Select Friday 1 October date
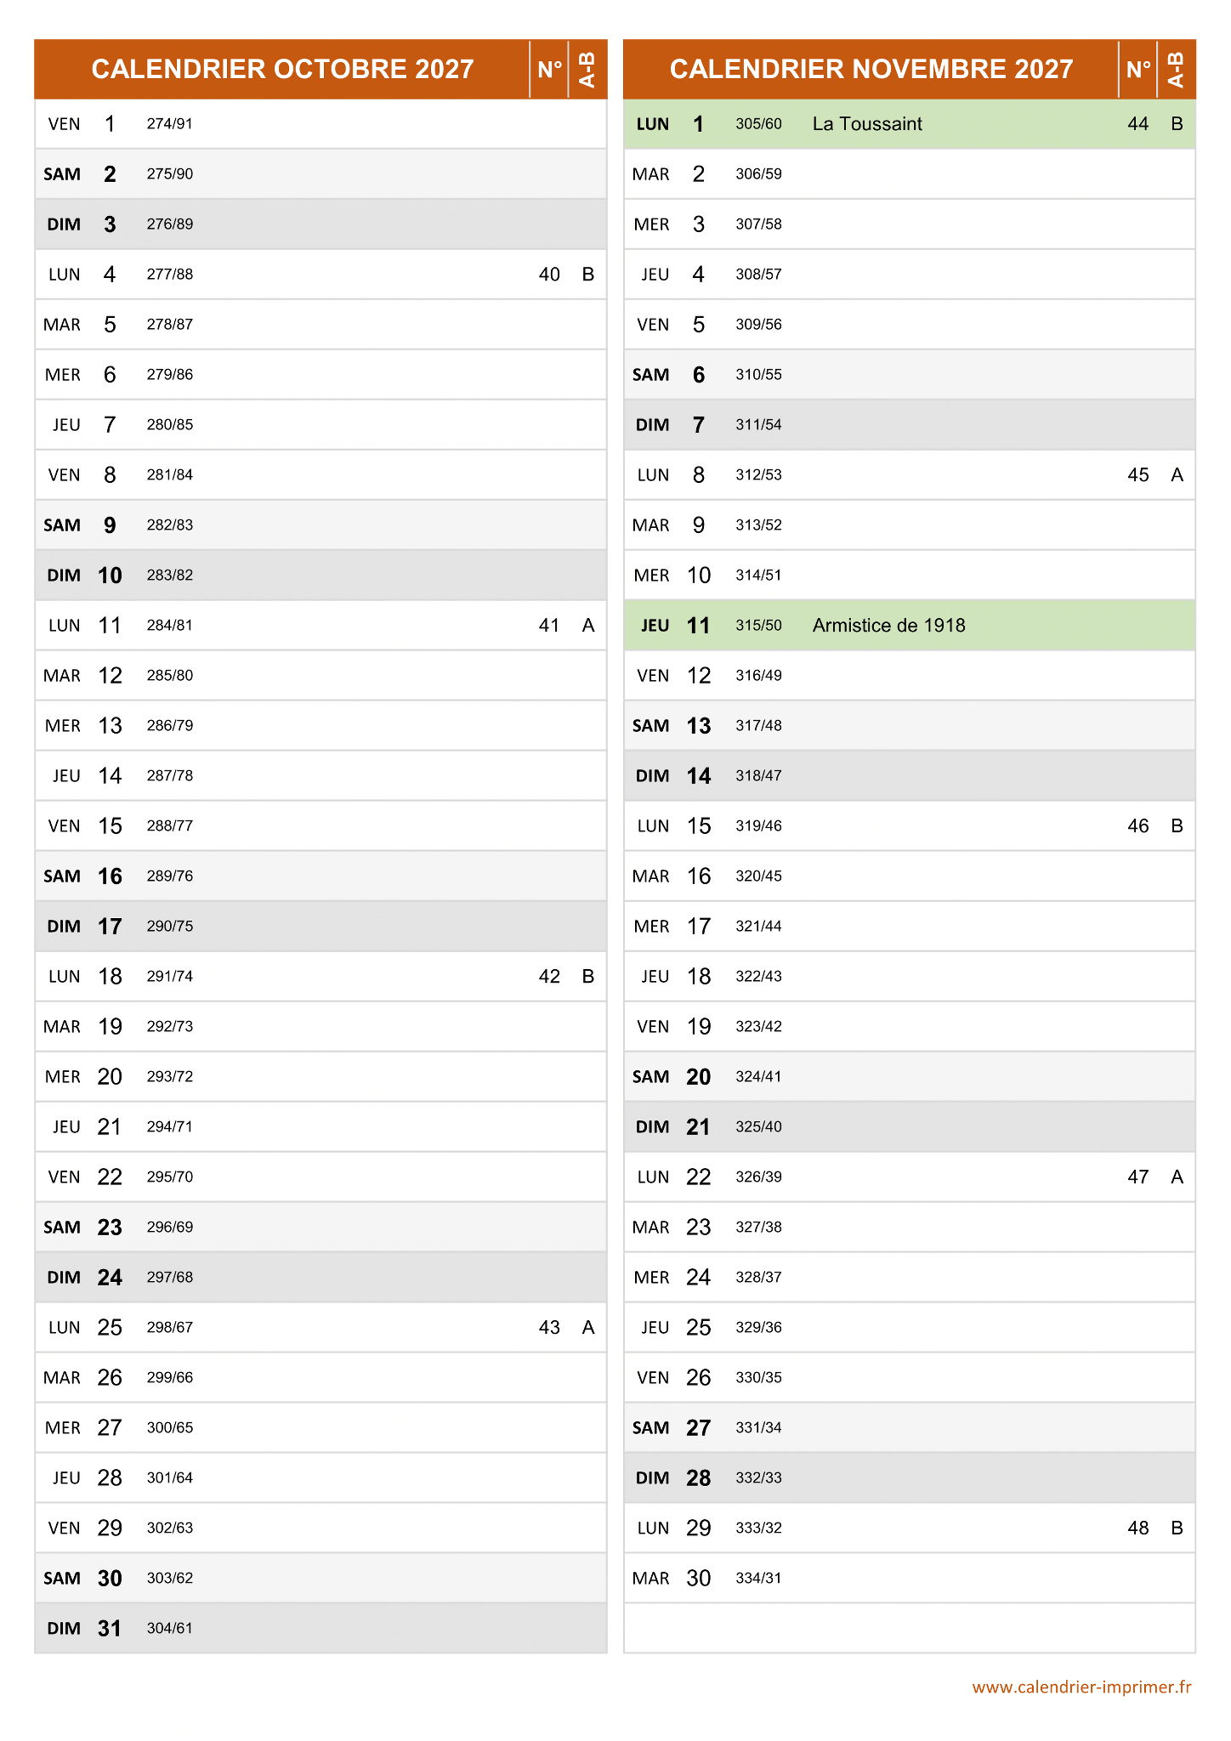 110,124
